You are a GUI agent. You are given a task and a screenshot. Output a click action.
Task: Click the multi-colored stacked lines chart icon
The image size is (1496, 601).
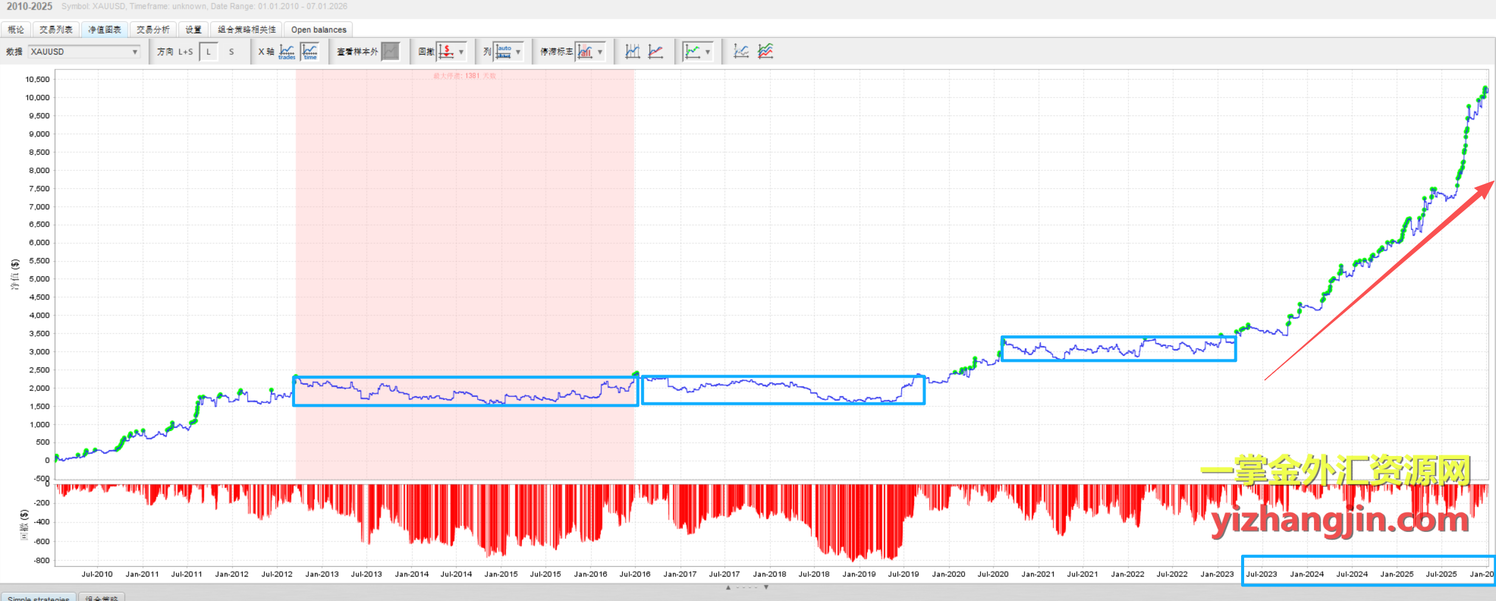[765, 52]
